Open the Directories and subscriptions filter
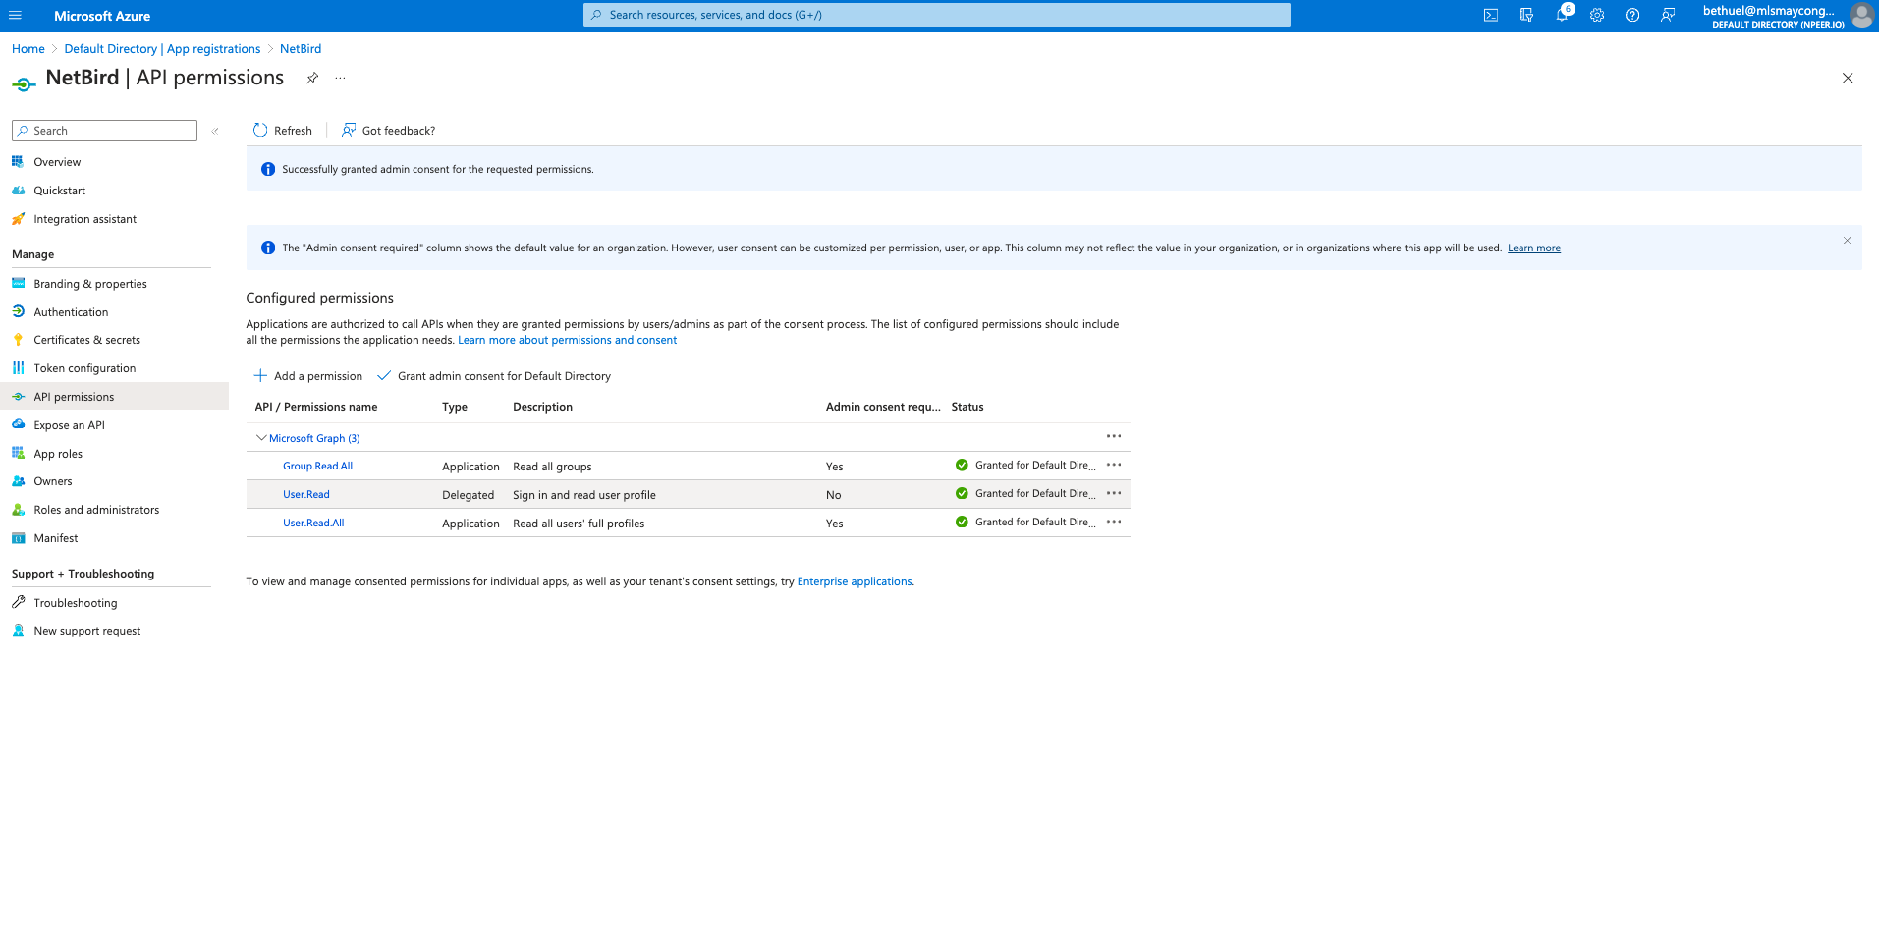This screenshot has height=938, width=1879. pos(1525,15)
